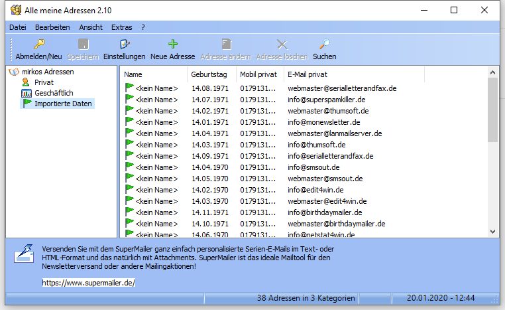
Task: Click status bar '38 Adressen in 3 Kategorien'
Action: 306,298
